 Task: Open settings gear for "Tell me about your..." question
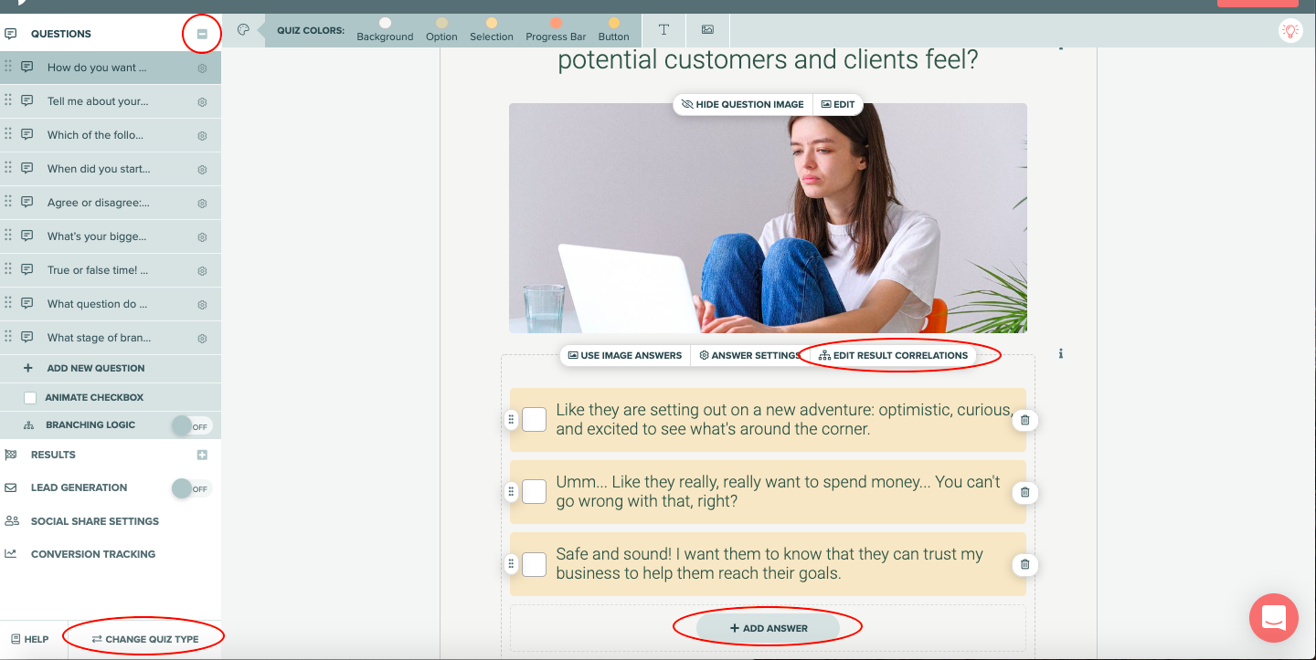202,102
